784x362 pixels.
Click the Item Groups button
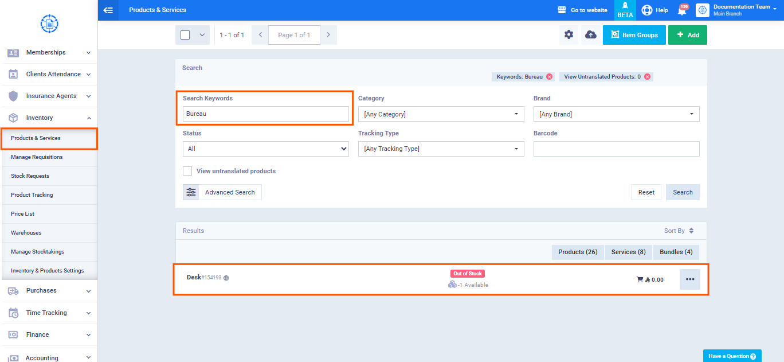tap(634, 35)
